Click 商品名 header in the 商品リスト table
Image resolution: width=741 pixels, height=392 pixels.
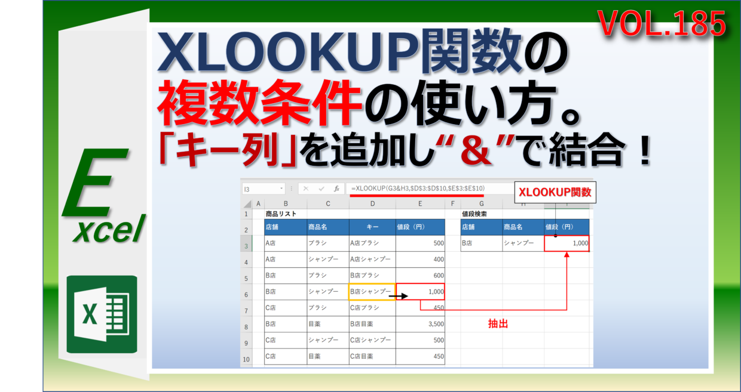(x=328, y=227)
